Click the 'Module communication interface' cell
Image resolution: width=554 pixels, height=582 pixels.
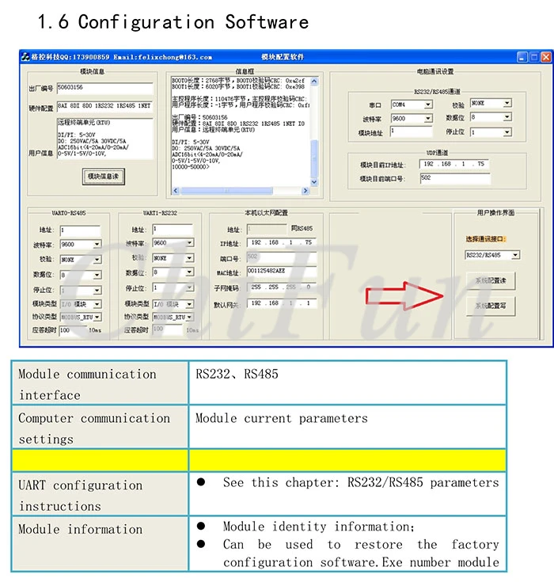click(x=100, y=383)
